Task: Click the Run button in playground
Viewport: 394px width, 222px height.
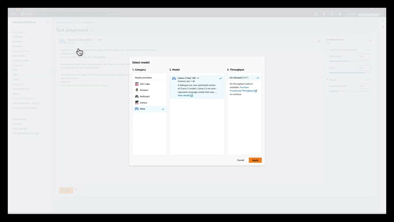Action: point(66,190)
